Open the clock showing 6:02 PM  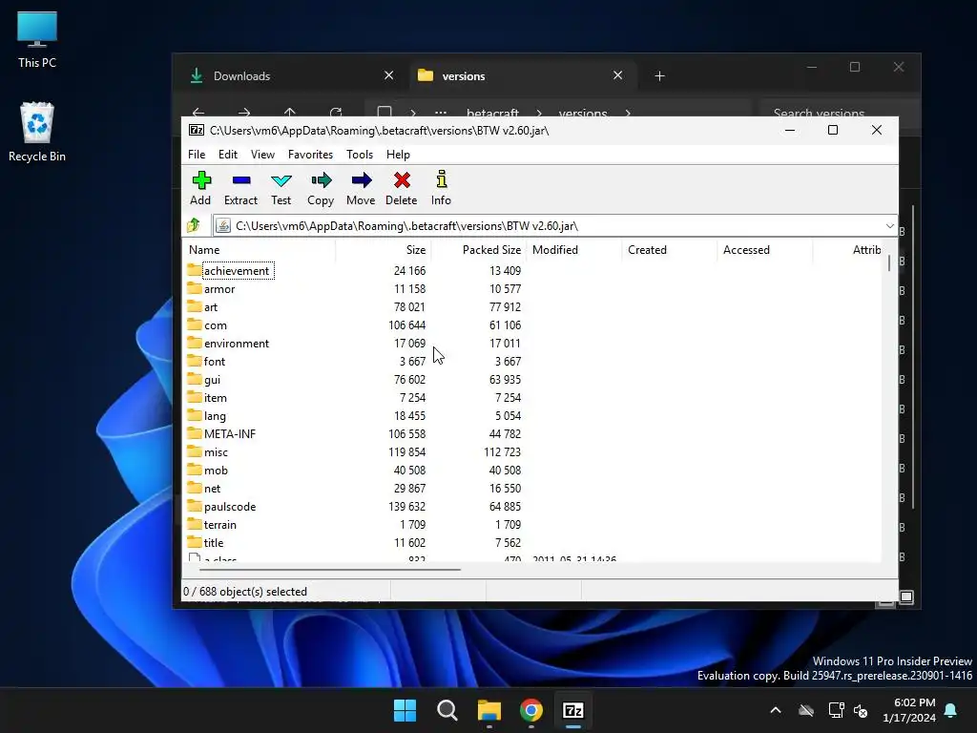pos(909,710)
